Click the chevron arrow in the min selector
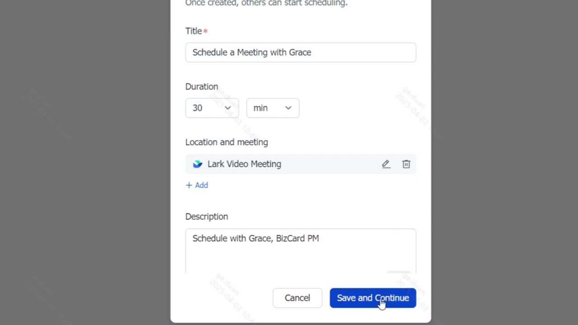This screenshot has height=325, width=578. point(288,108)
